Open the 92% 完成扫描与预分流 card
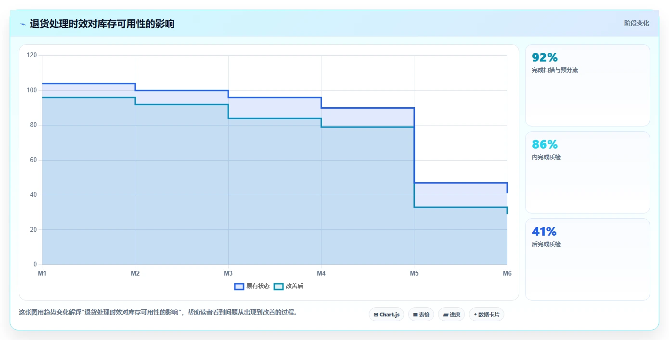Screen dimensions: 669x340 click(x=588, y=85)
